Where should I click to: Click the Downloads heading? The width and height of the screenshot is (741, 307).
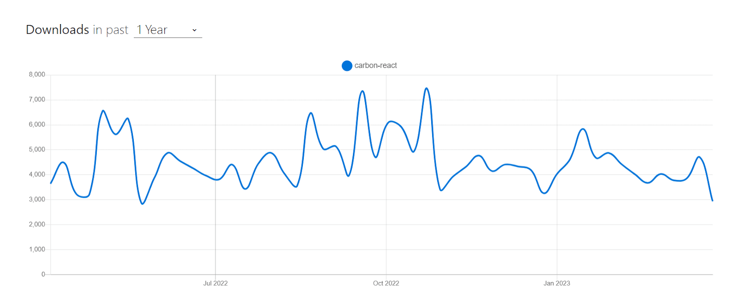[x=57, y=30]
